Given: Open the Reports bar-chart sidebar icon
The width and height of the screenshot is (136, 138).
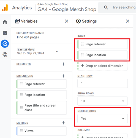Looking at the screenshot, I should (x=5, y=33).
